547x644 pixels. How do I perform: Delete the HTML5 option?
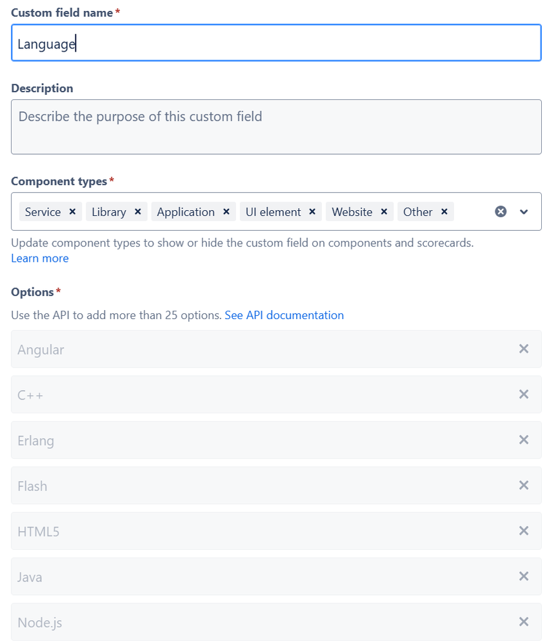[x=524, y=531]
